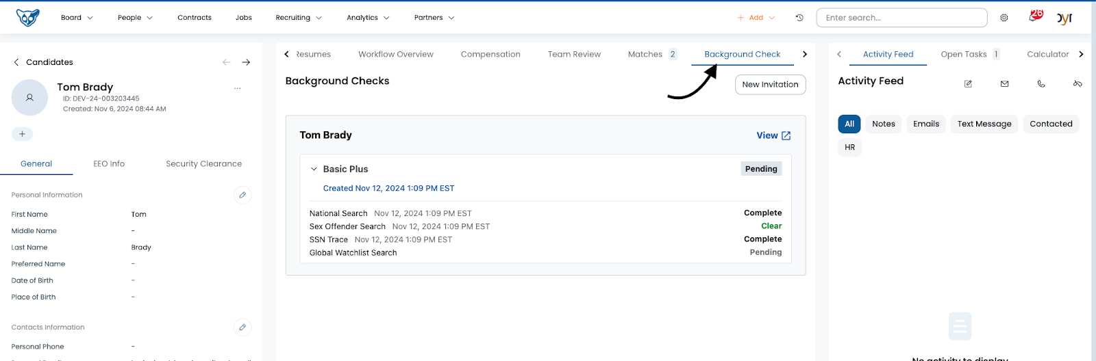Switch to Calculator tab

click(1048, 54)
